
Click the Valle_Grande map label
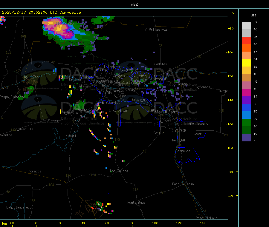89,110
